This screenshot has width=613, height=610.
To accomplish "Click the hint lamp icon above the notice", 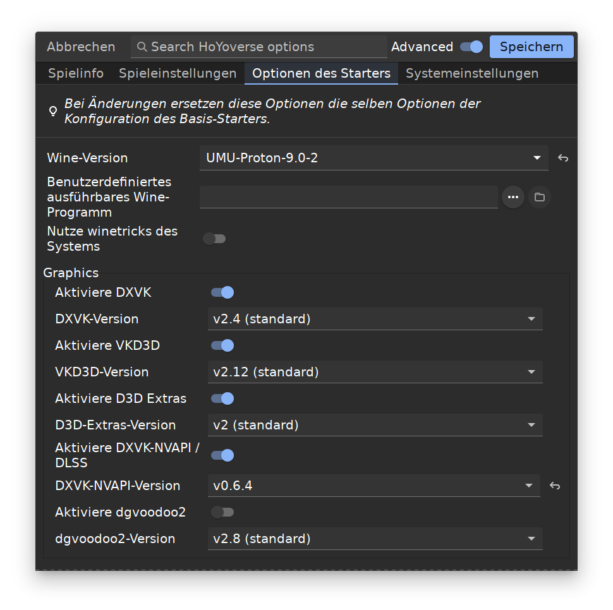I will tap(53, 111).
